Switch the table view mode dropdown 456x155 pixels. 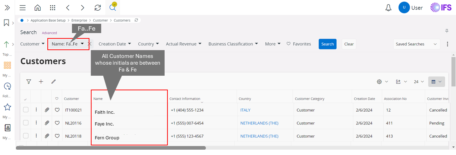(x=436, y=82)
